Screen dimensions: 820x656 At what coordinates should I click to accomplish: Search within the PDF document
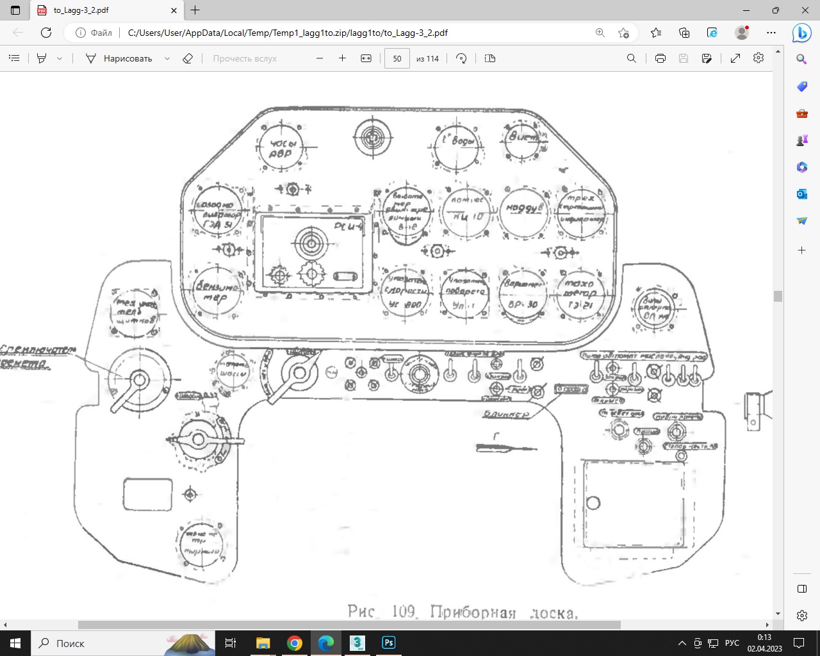[632, 58]
